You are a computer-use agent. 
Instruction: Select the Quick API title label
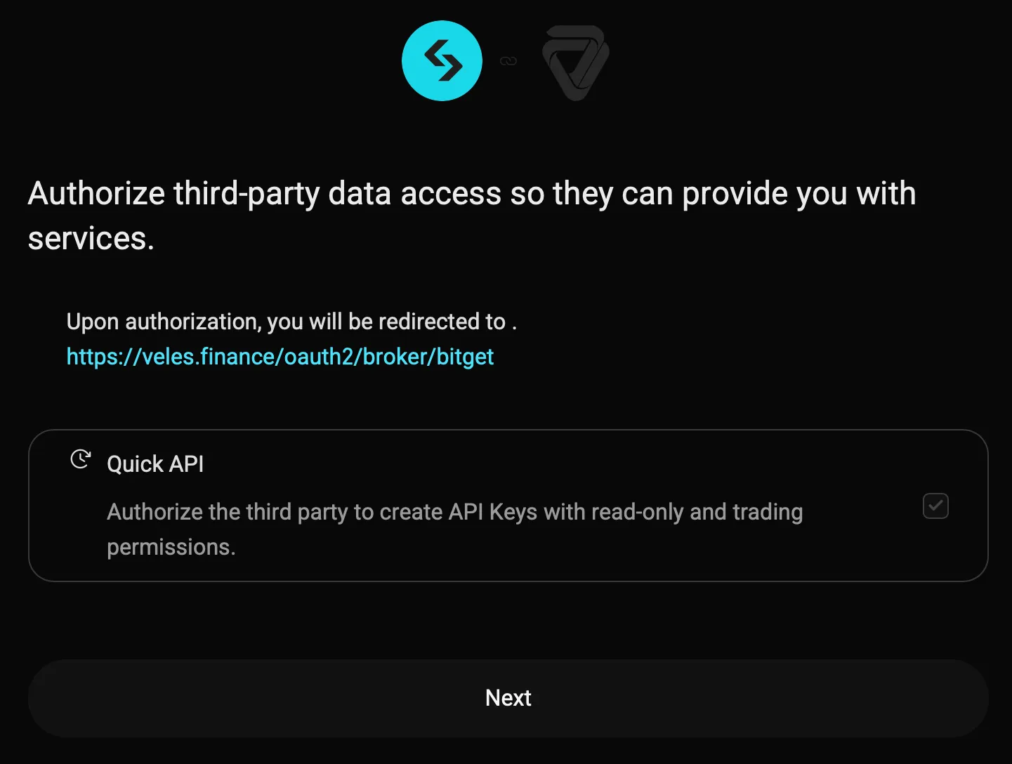[155, 464]
